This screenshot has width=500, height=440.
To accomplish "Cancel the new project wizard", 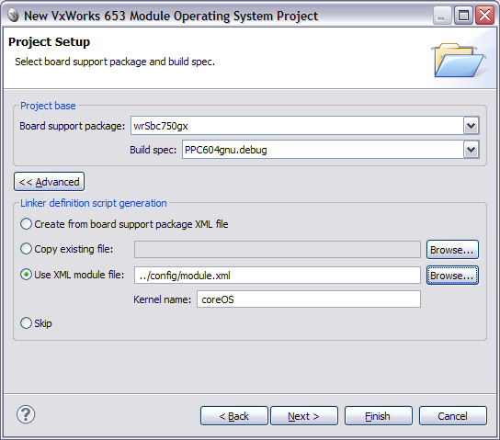I will click(453, 416).
